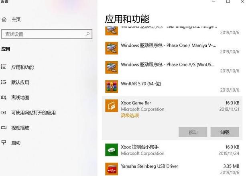Open the 启动 settings page
This screenshot has width=246, height=176.
coord(16,143)
